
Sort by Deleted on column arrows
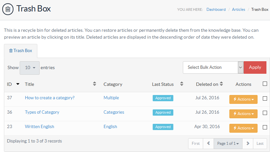(222, 84)
